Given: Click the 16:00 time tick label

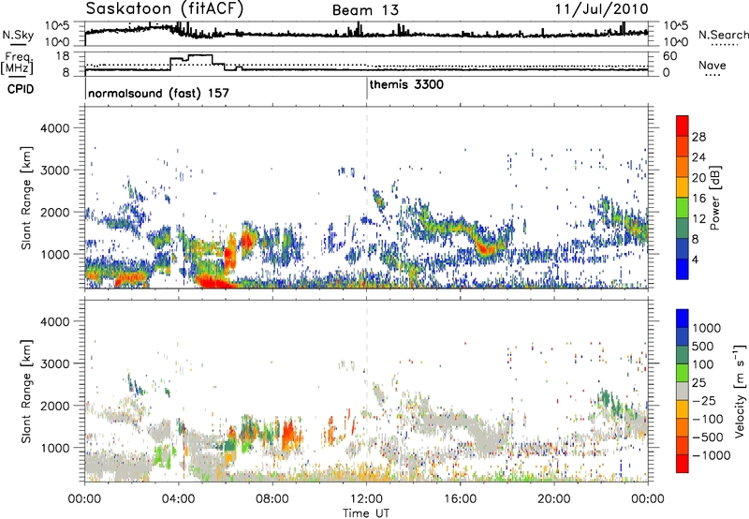Looking at the screenshot, I should click(x=460, y=499).
